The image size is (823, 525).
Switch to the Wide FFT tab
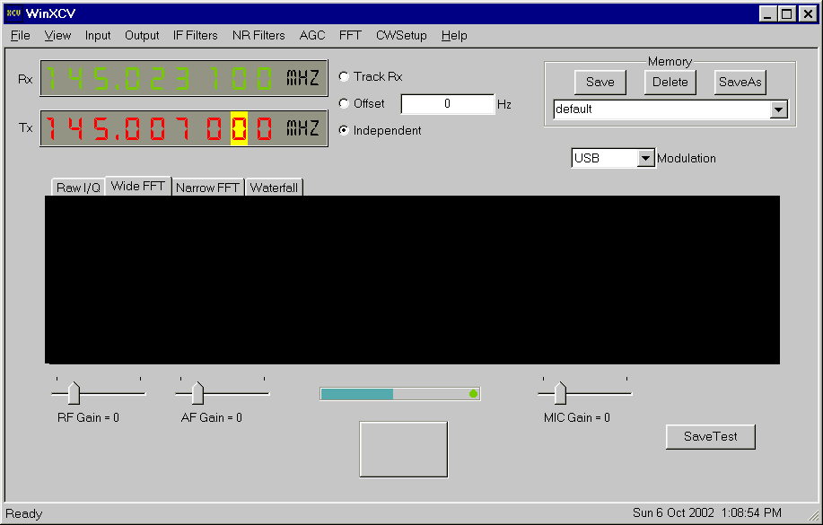click(138, 186)
